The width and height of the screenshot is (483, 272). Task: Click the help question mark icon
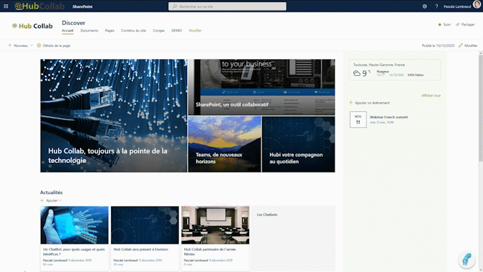pyautogui.click(x=437, y=6)
